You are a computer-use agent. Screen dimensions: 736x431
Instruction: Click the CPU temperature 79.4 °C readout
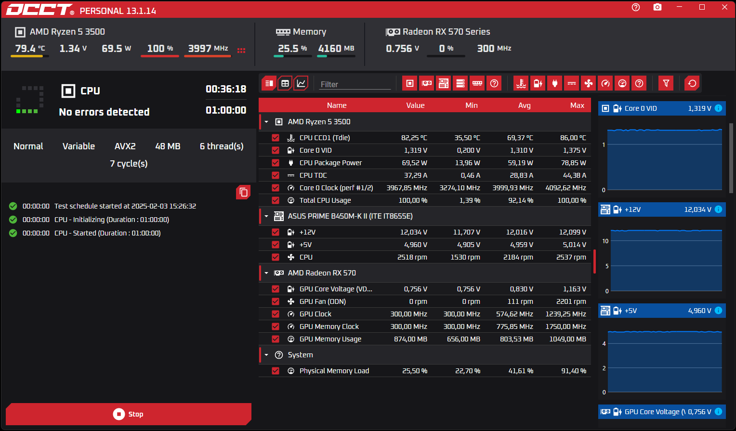click(30, 48)
